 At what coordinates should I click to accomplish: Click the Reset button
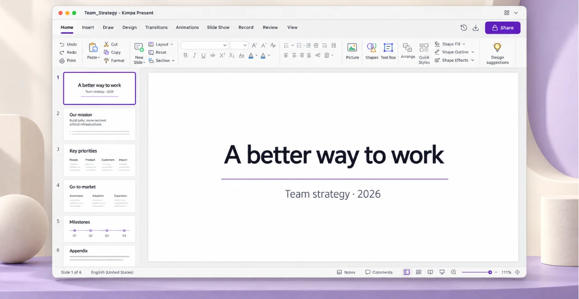click(x=157, y=52)
